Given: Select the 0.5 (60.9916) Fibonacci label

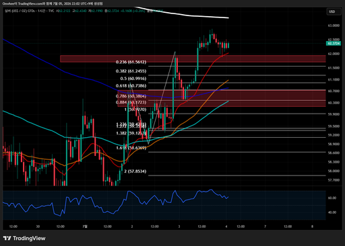Looking at the screenshot, I should [x=133, y=79].
